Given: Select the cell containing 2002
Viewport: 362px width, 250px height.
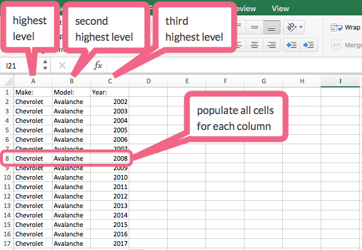Looking at the screenshot, I should pos(110,102).
